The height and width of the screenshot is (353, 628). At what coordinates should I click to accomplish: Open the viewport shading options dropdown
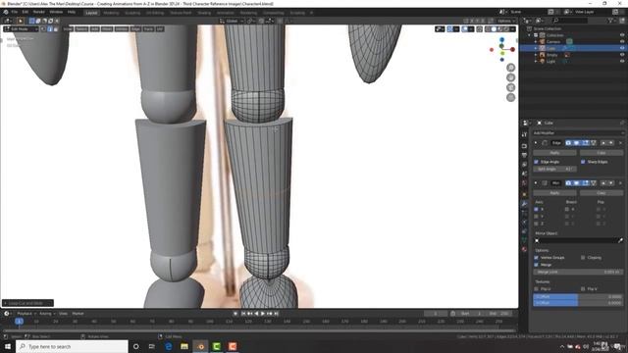tap(512, 28)
